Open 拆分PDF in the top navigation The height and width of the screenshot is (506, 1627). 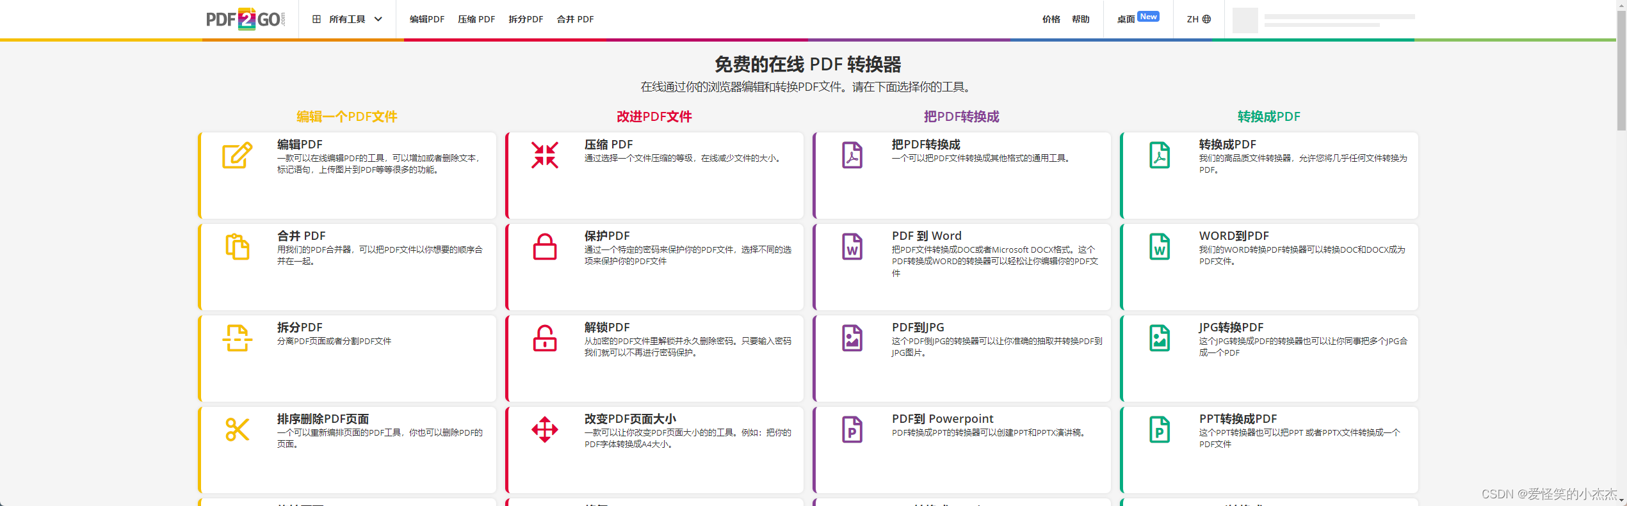526,19
